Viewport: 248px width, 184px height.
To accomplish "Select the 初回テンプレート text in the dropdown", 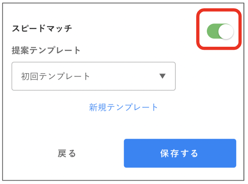I will (x=56, y=76).
